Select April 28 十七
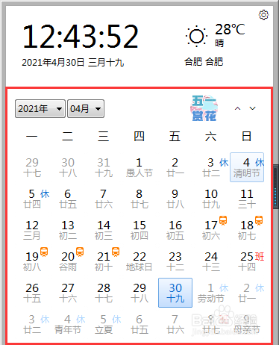Viewport: 279px width, 345px height. pos(104,293)
